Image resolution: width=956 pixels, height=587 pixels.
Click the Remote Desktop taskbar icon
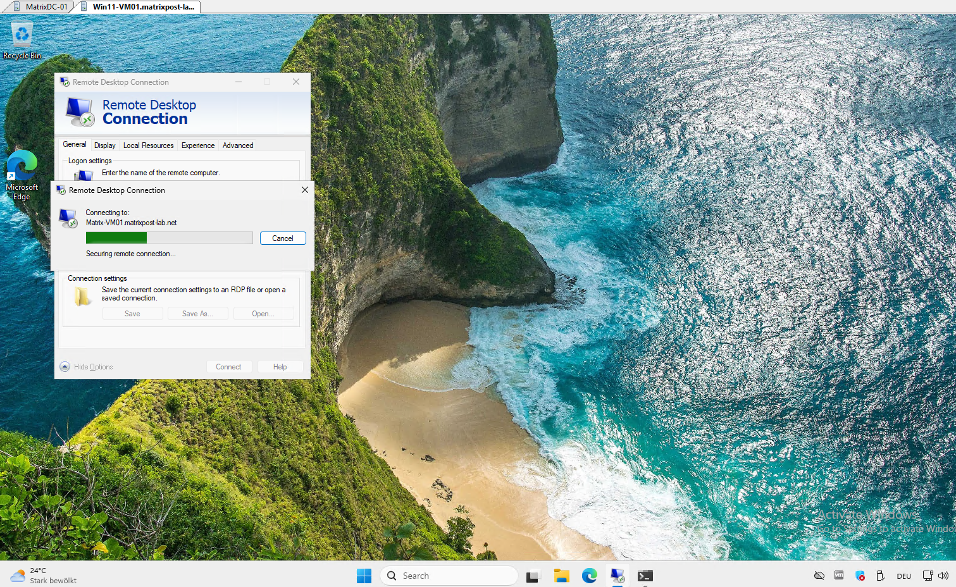click(x=617, y=576)
